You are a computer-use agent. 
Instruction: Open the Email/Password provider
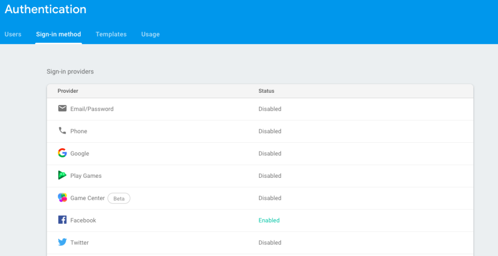click(260, 109)
